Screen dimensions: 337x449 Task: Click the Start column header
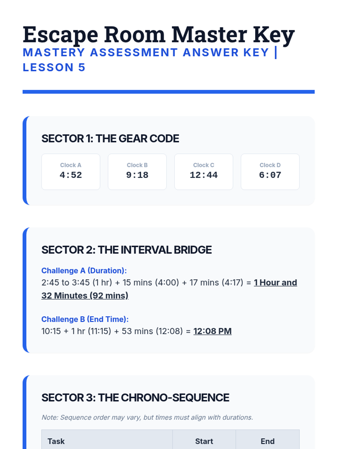click(x=204, y=441)
